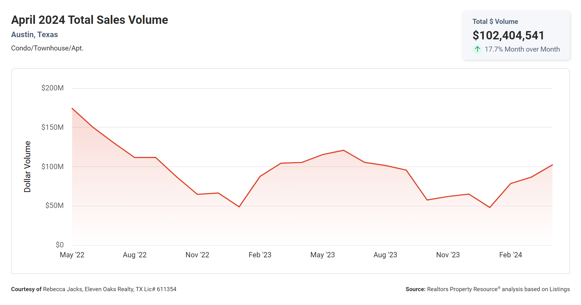Click the Austin, Texas subtitle
This screenshot has height=305, width=581.
34,35
